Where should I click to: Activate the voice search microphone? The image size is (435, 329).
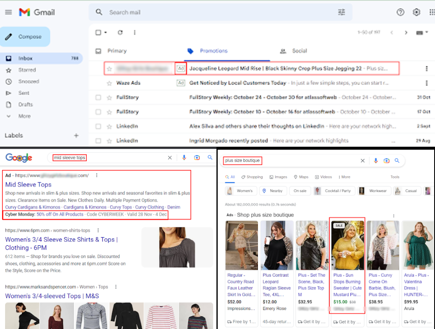coord(184,157)
